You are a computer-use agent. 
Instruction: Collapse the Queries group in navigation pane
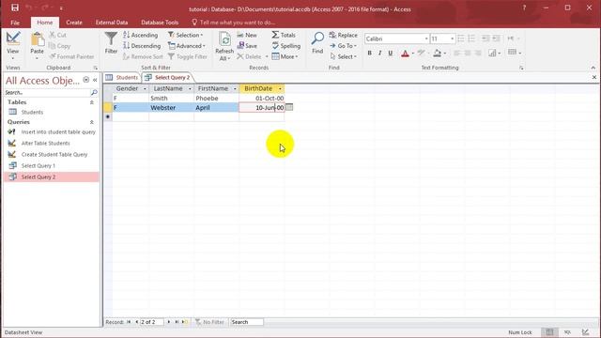(92, 122)
